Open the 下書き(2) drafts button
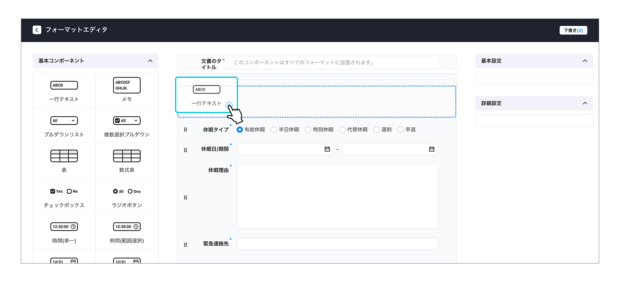 coord(573,30)
